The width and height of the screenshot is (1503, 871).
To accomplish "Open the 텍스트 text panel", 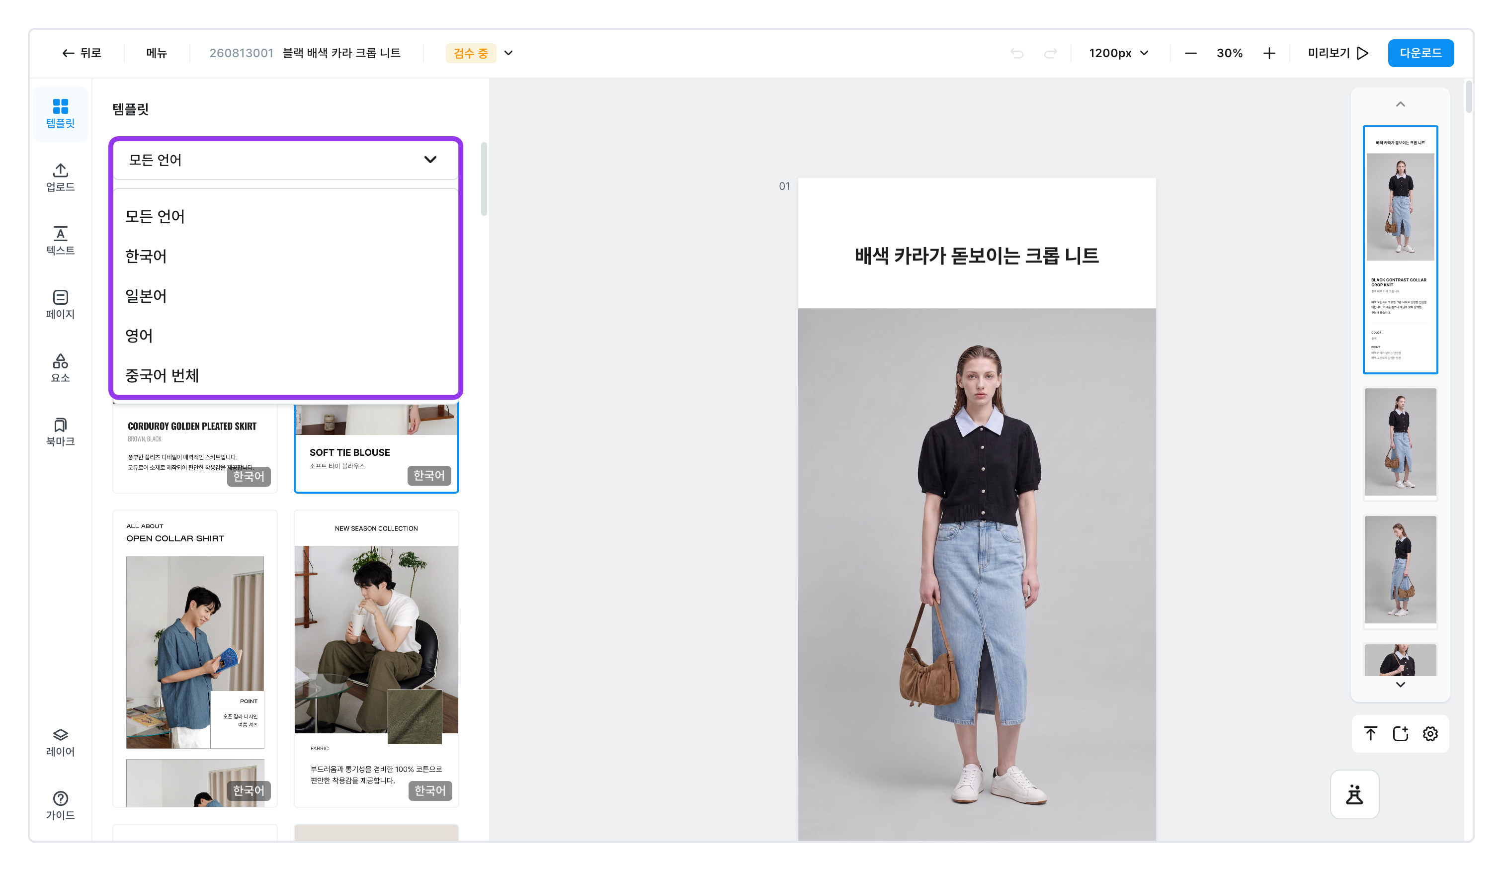I will pyautogui.click(x=60, y=241).
